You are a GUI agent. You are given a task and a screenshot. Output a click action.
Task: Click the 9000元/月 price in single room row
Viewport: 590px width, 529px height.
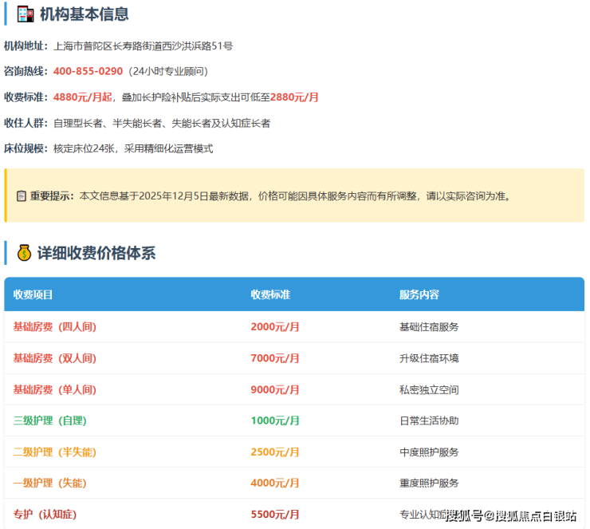click(x=275, y=390)
